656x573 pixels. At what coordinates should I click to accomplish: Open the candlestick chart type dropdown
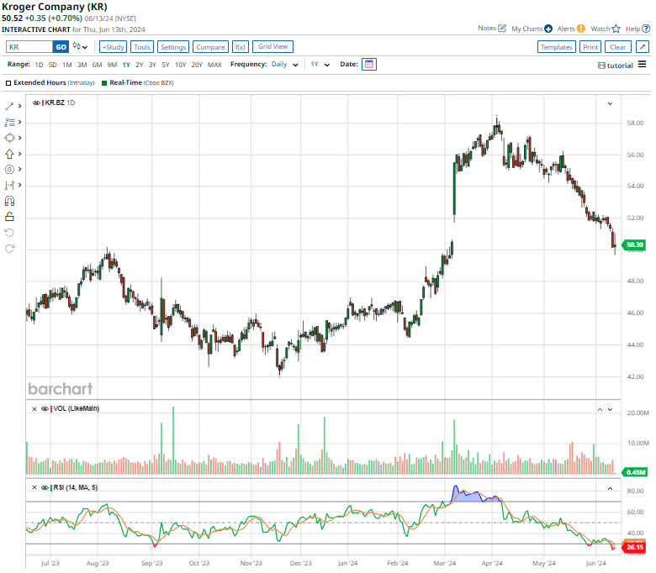pyautogui.click(x=81, y=47)
